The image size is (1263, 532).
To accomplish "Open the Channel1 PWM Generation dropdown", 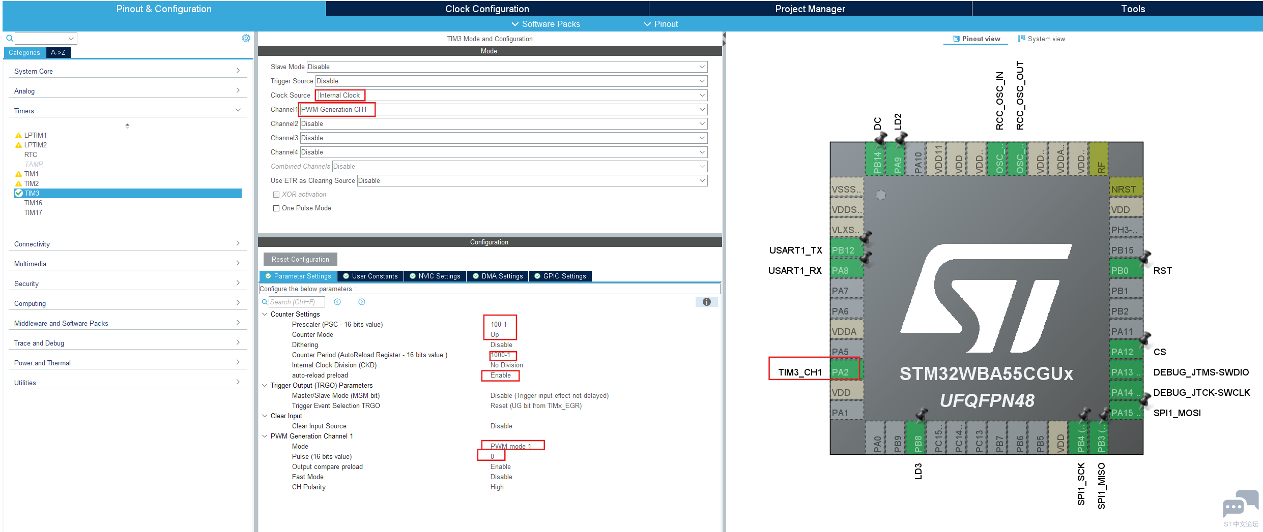I will pos(503,109).
